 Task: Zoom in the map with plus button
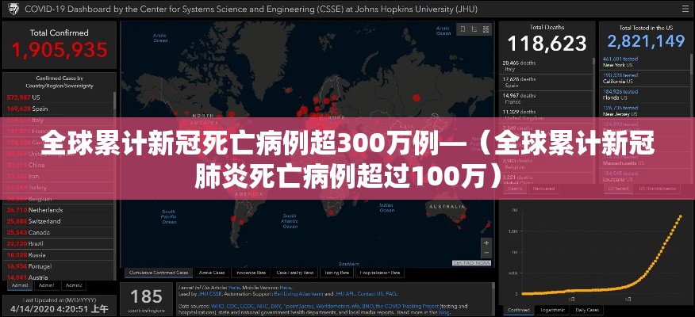[x=486, y=243]
